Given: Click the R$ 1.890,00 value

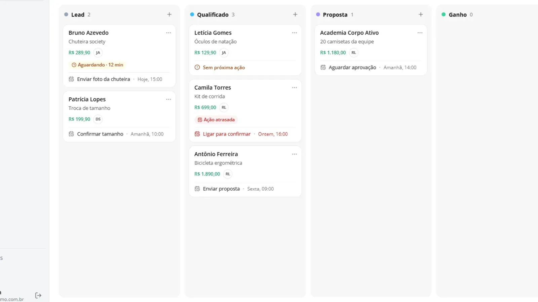Looking at the screenshot, I should tap(207, 174).
